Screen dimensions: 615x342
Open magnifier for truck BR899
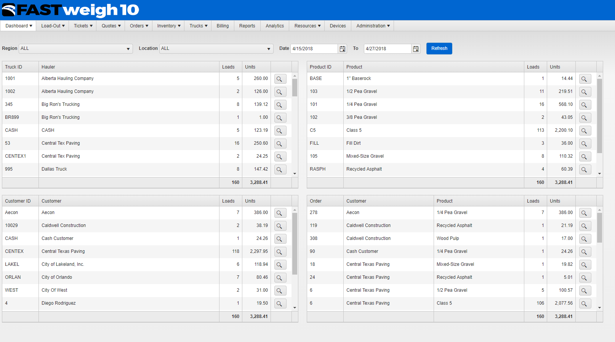280,118
